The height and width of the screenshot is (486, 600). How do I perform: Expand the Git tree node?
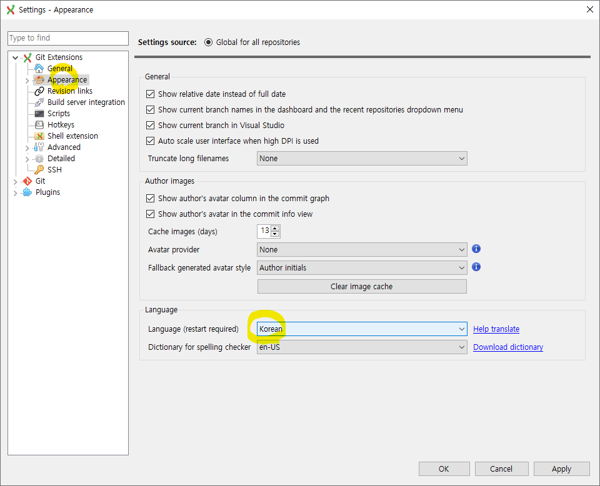(x=15, y=182)
